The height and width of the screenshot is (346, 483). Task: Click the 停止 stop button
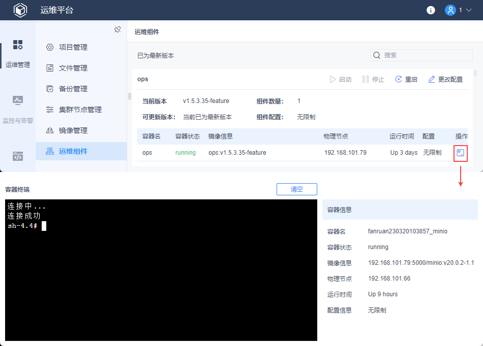point(373,80)
